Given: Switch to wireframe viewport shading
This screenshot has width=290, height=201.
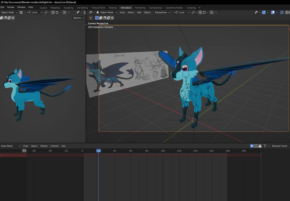Looking at the screenshot, I should coord(287,12).
